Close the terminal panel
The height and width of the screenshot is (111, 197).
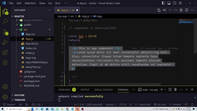pos(192,90)
